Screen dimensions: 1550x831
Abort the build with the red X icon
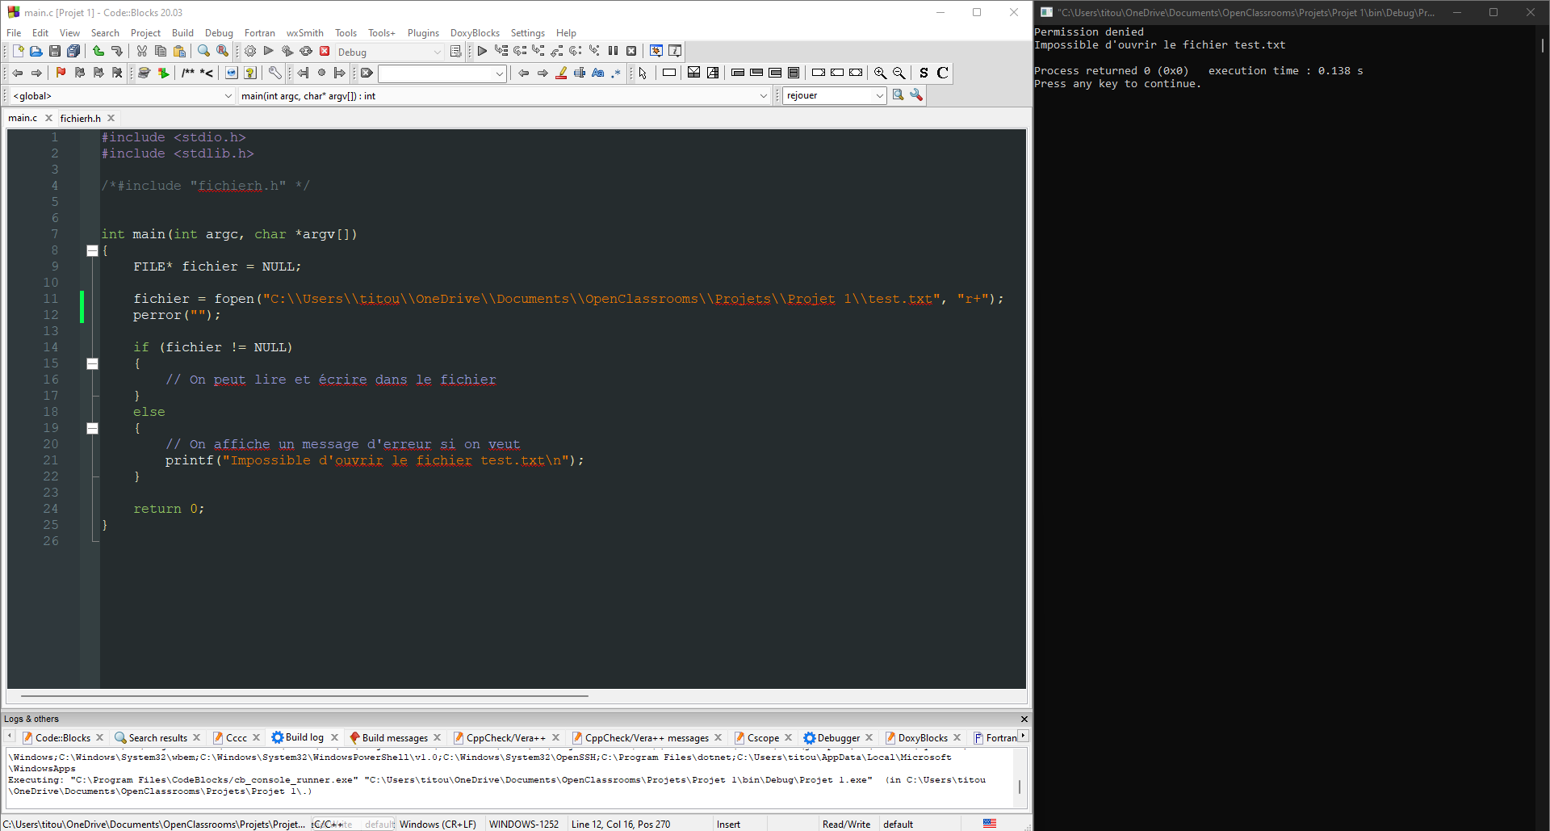325,51
